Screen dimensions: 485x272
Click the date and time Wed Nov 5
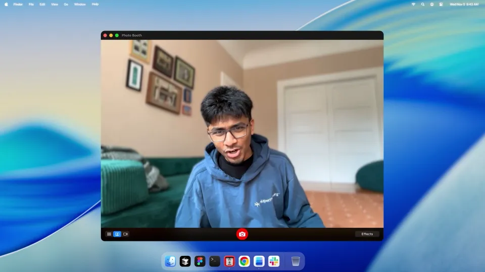click(464, 5)
